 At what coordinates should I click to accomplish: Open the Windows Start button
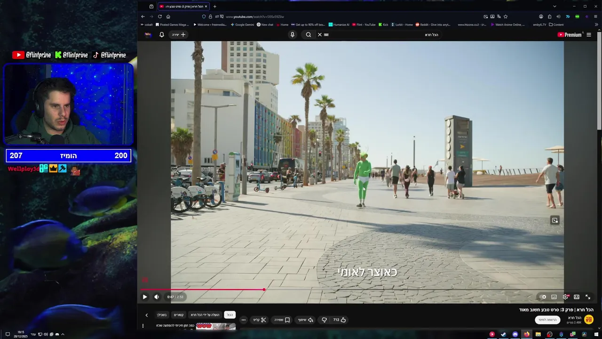tap(596, 334)
